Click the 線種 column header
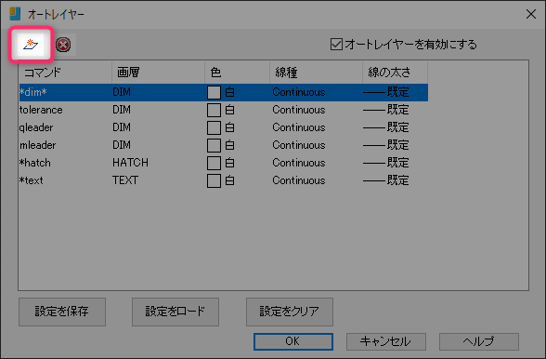 click(316, 73)
